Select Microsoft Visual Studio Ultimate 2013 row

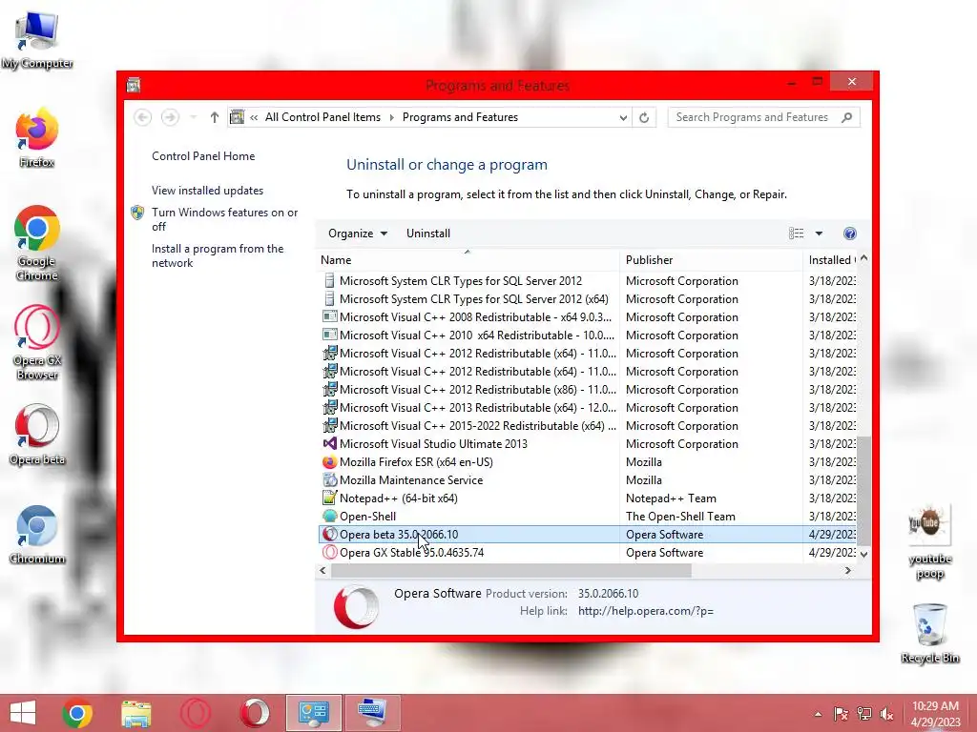pos(588,444)
